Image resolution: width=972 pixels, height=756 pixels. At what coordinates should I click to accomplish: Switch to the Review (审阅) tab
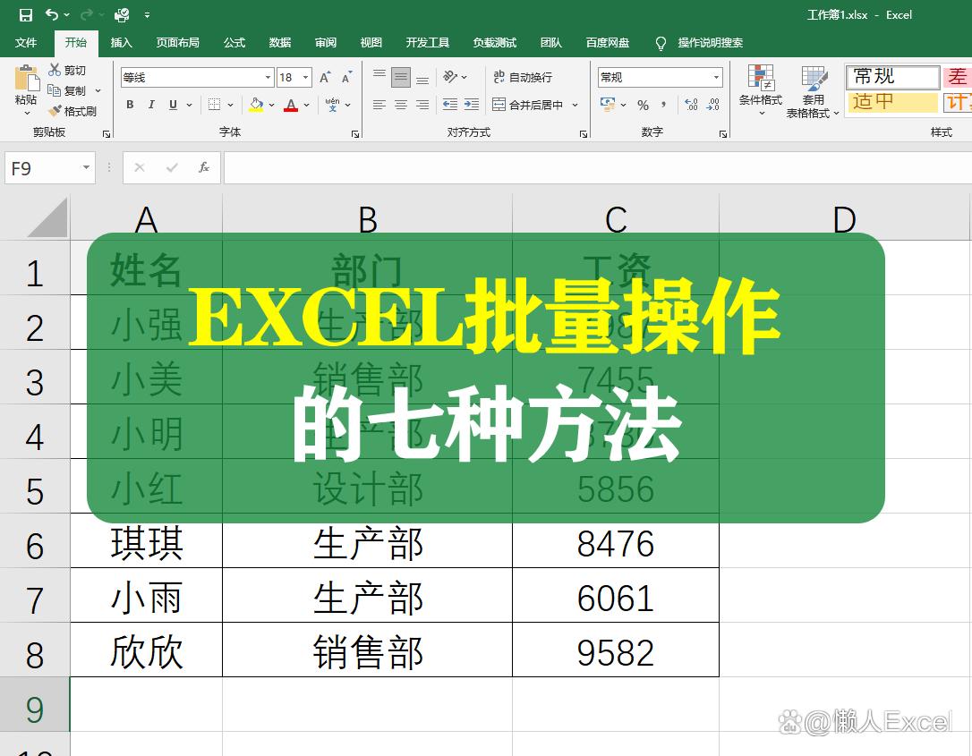(x=326, y=43)
